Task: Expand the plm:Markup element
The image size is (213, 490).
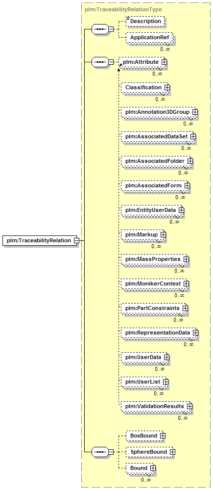Action: (163, 234)
